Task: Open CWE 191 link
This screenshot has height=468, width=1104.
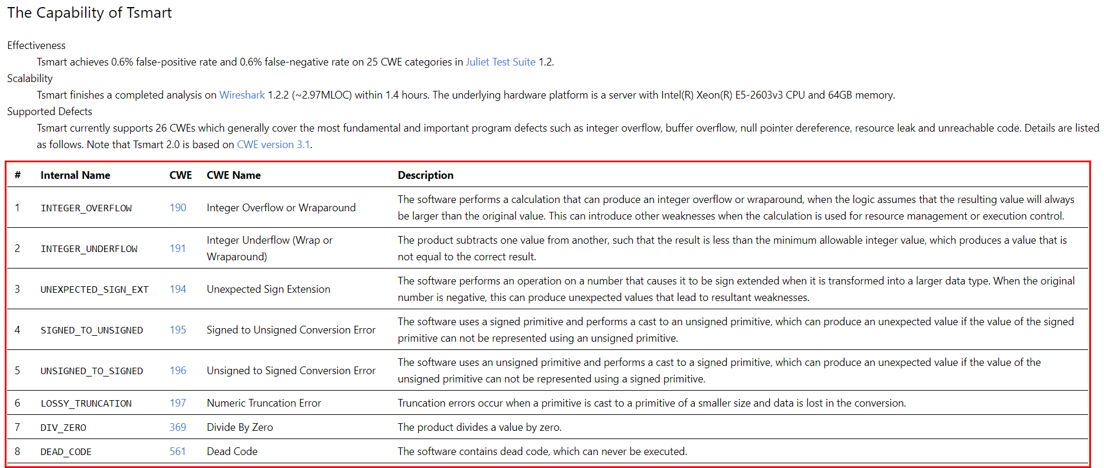Action: [178, 248]
